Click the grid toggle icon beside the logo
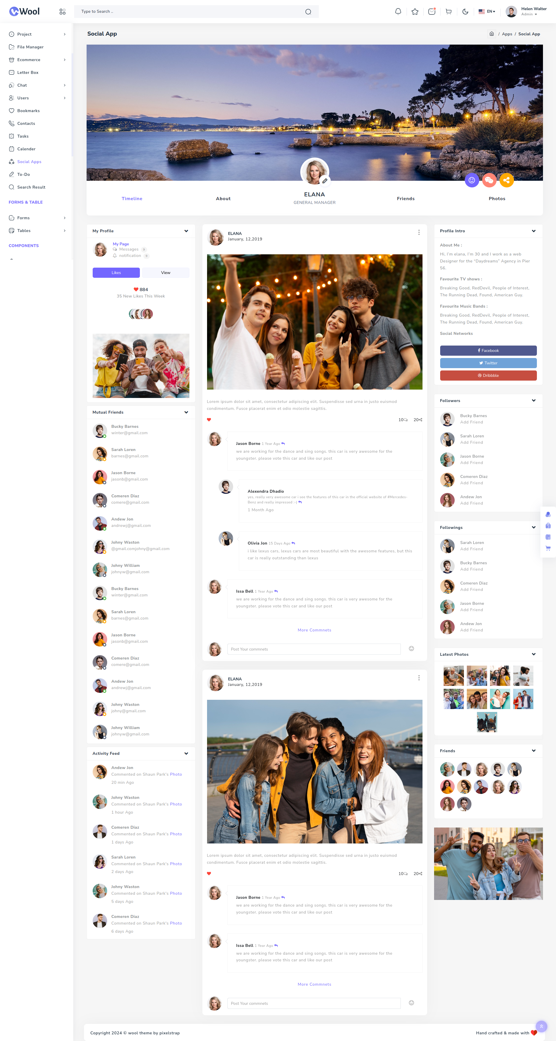The height and width of the screenshot is (1041, 556). click(x=62, y=12)
